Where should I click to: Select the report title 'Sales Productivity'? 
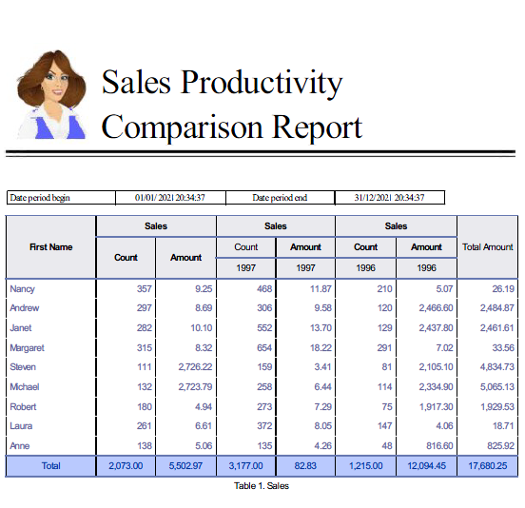click(222, 83)
